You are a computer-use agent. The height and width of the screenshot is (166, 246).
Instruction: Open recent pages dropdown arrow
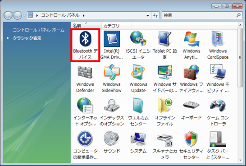(24, 15)
